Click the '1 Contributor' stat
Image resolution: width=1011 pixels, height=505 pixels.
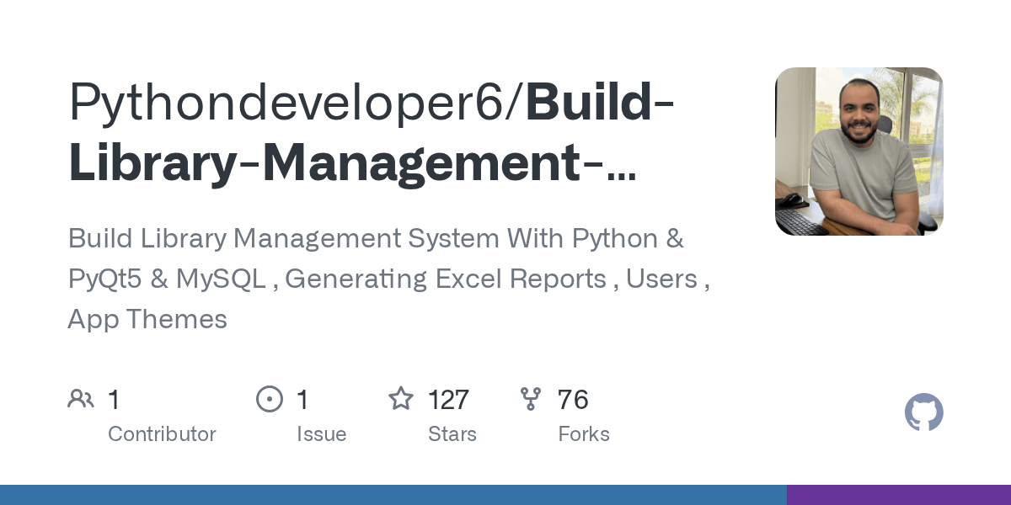click(x=143, y=415)
